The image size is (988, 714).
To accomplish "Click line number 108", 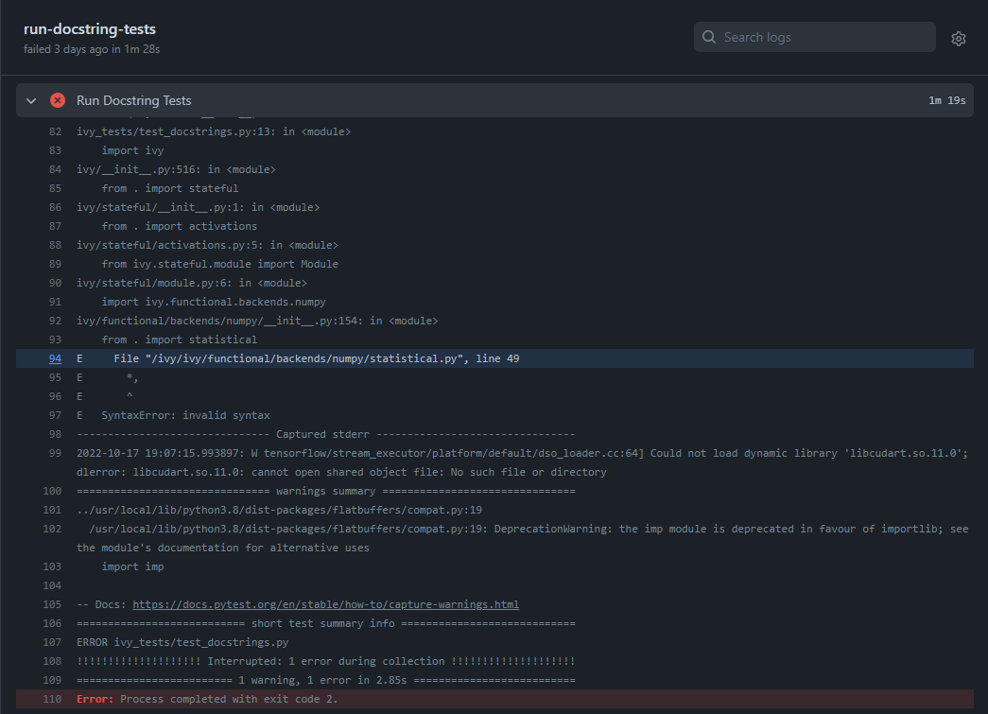I will point(52,661).
